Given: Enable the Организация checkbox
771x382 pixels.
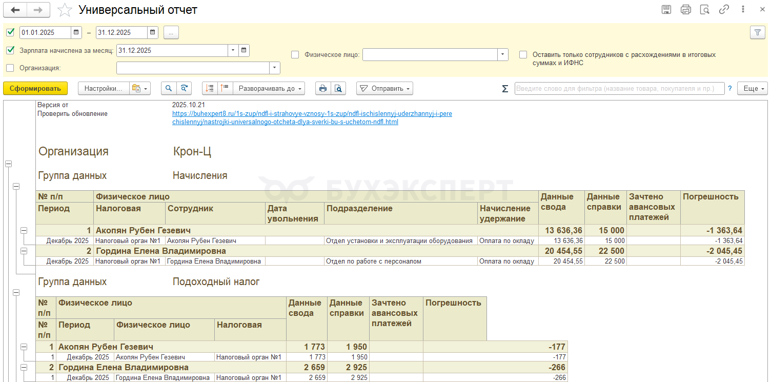Looking at the screenshot, I should coord(10,68).
